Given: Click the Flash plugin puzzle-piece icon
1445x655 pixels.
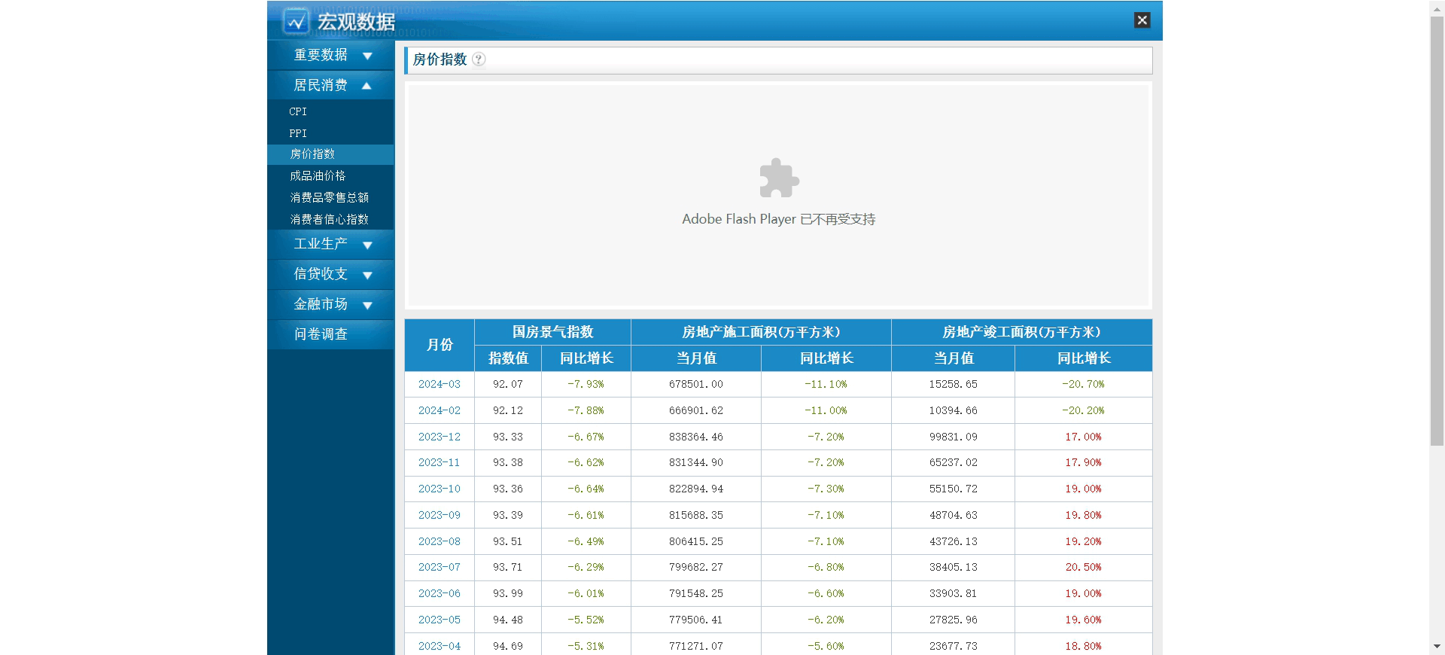Looking at the screenshot, I should pos(779,178).
